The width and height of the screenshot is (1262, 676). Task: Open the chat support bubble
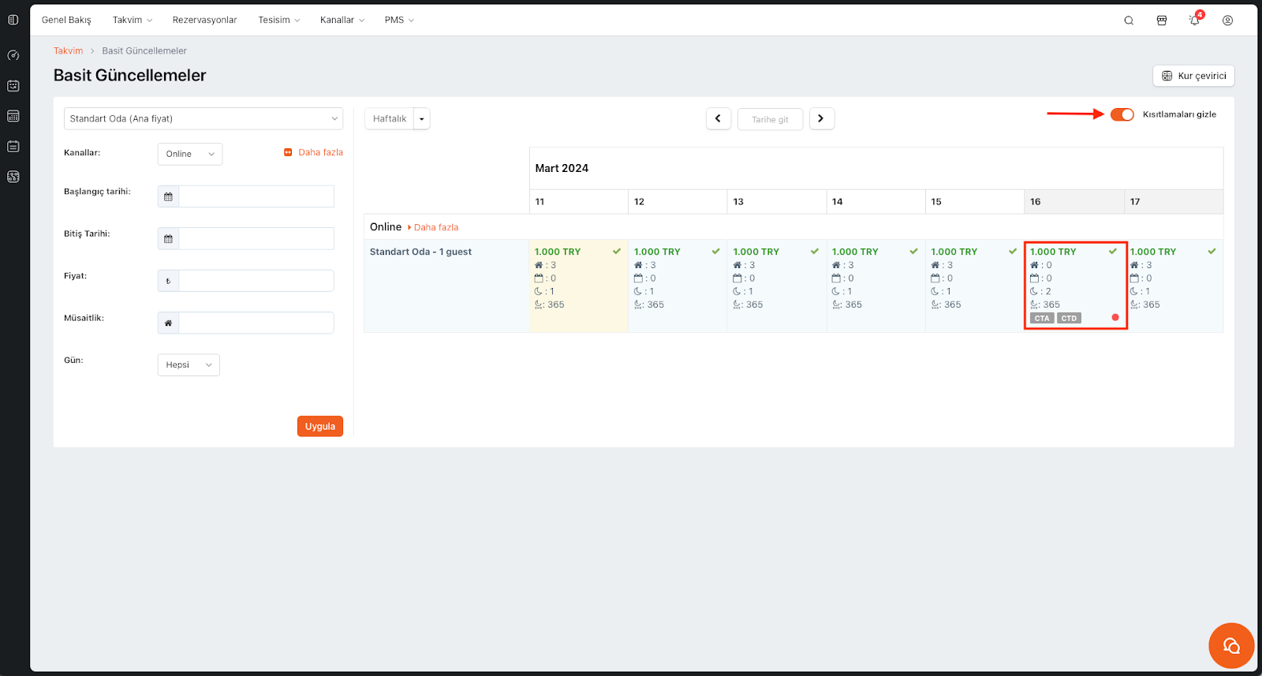tap(1230, 645)
